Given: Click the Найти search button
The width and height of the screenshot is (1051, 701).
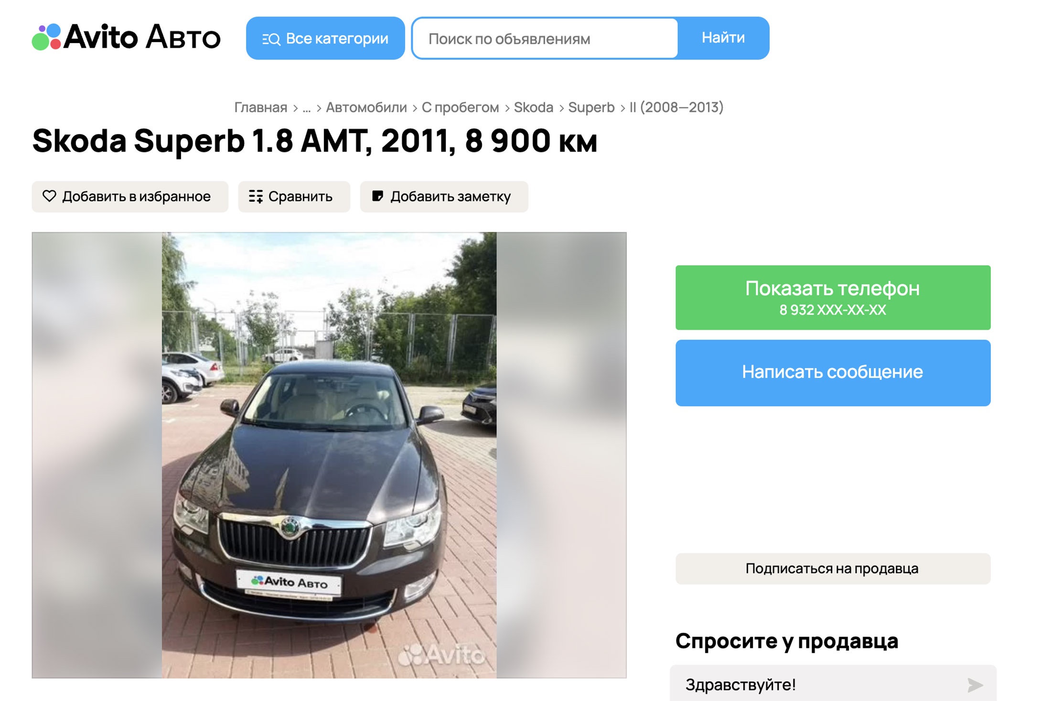Looking at the screenshot, I should (723, 38).
